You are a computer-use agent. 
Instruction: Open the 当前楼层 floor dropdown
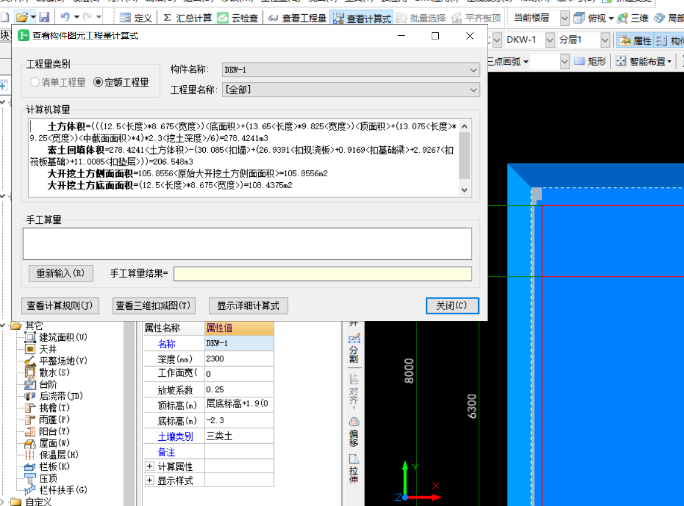[565, 18]
